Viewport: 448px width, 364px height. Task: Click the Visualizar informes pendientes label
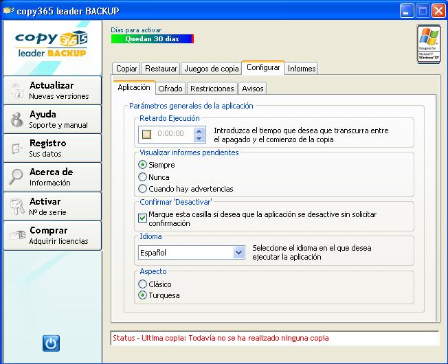pyautogui.click(x=189, y=152)
